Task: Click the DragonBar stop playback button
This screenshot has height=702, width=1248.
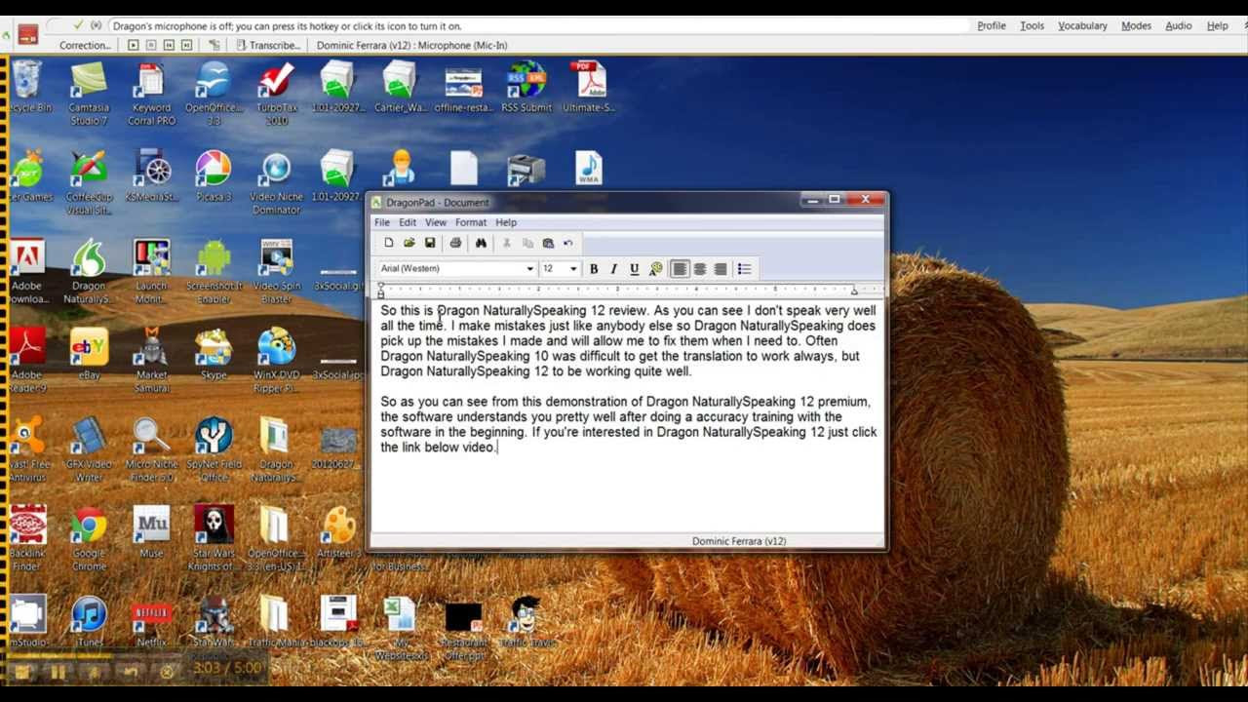Action: coord(151,45)
